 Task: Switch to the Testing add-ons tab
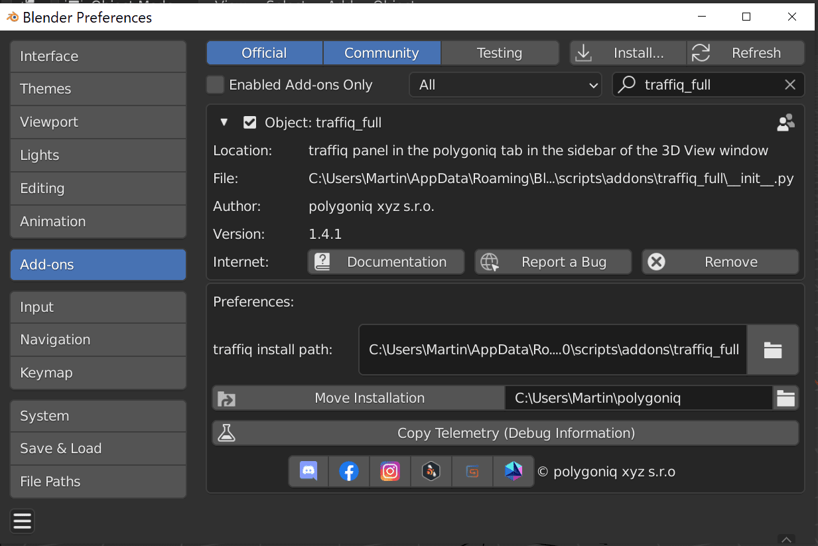pos(500,52)
